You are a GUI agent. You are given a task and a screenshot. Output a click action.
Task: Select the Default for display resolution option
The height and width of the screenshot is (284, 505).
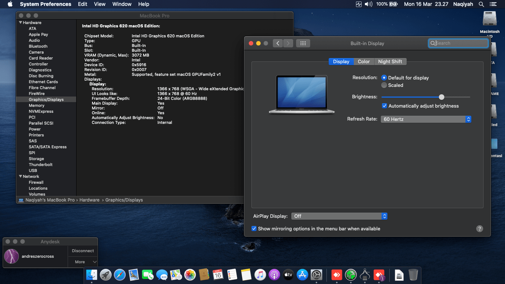point(384,78)
